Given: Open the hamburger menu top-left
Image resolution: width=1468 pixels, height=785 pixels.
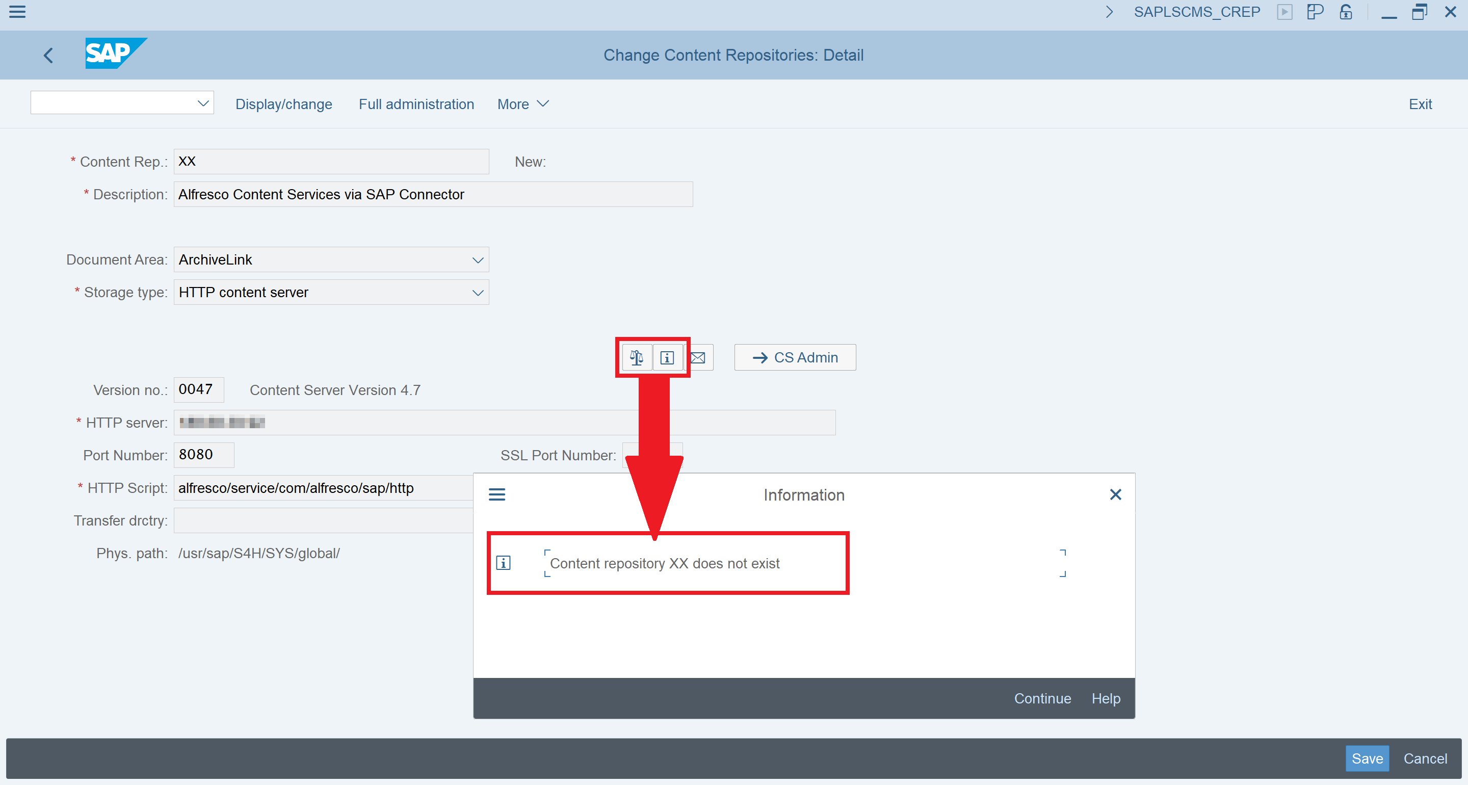Looking at the screenshot, I should point(17,12).
